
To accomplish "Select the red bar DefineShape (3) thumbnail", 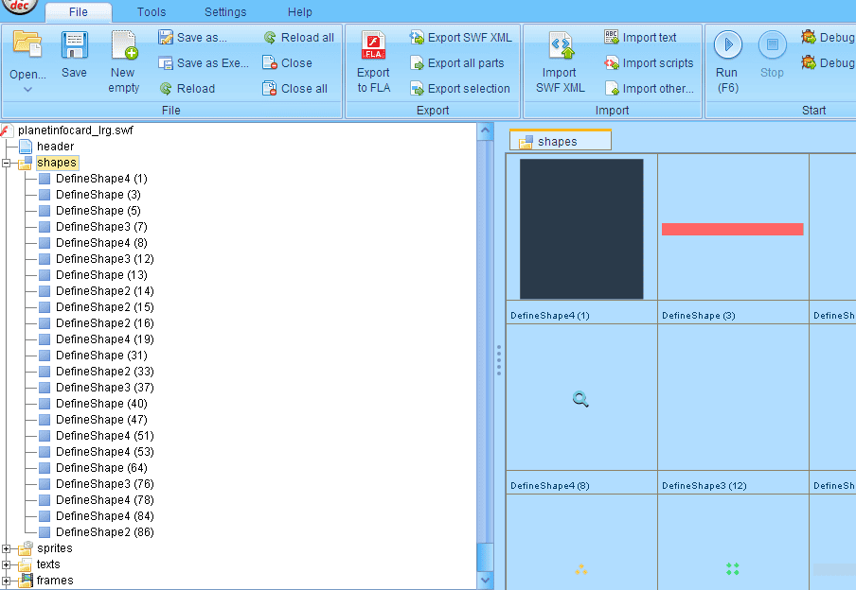I will [732, 229].
